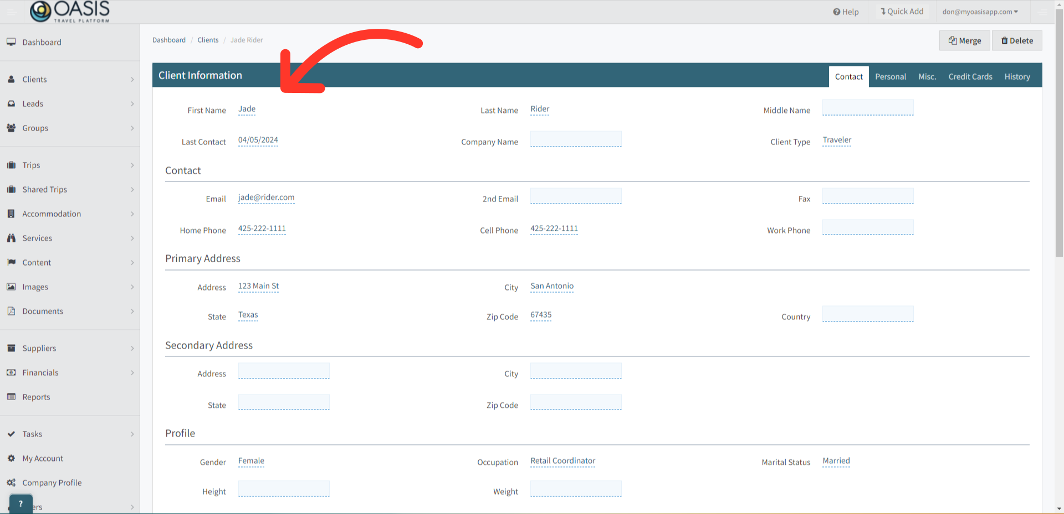The width and height of the screenshot is (1064, 514).
Task: Open the Groups section
Action: [34, 128]
